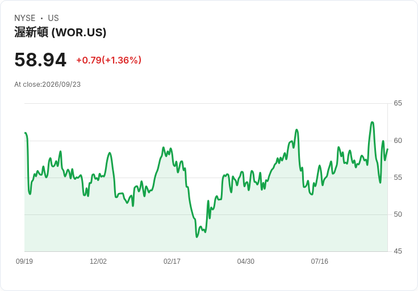Click the chart line's final endpoint
This screenshot has width=418, height=291.
pyautogui.click(x=387, y=149)
